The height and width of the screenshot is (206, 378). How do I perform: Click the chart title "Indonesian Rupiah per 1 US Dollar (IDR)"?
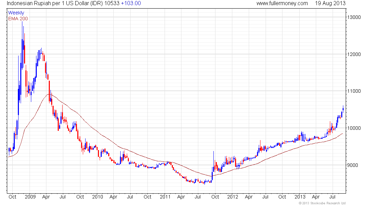pyautogui.click(x=55, y=3)
